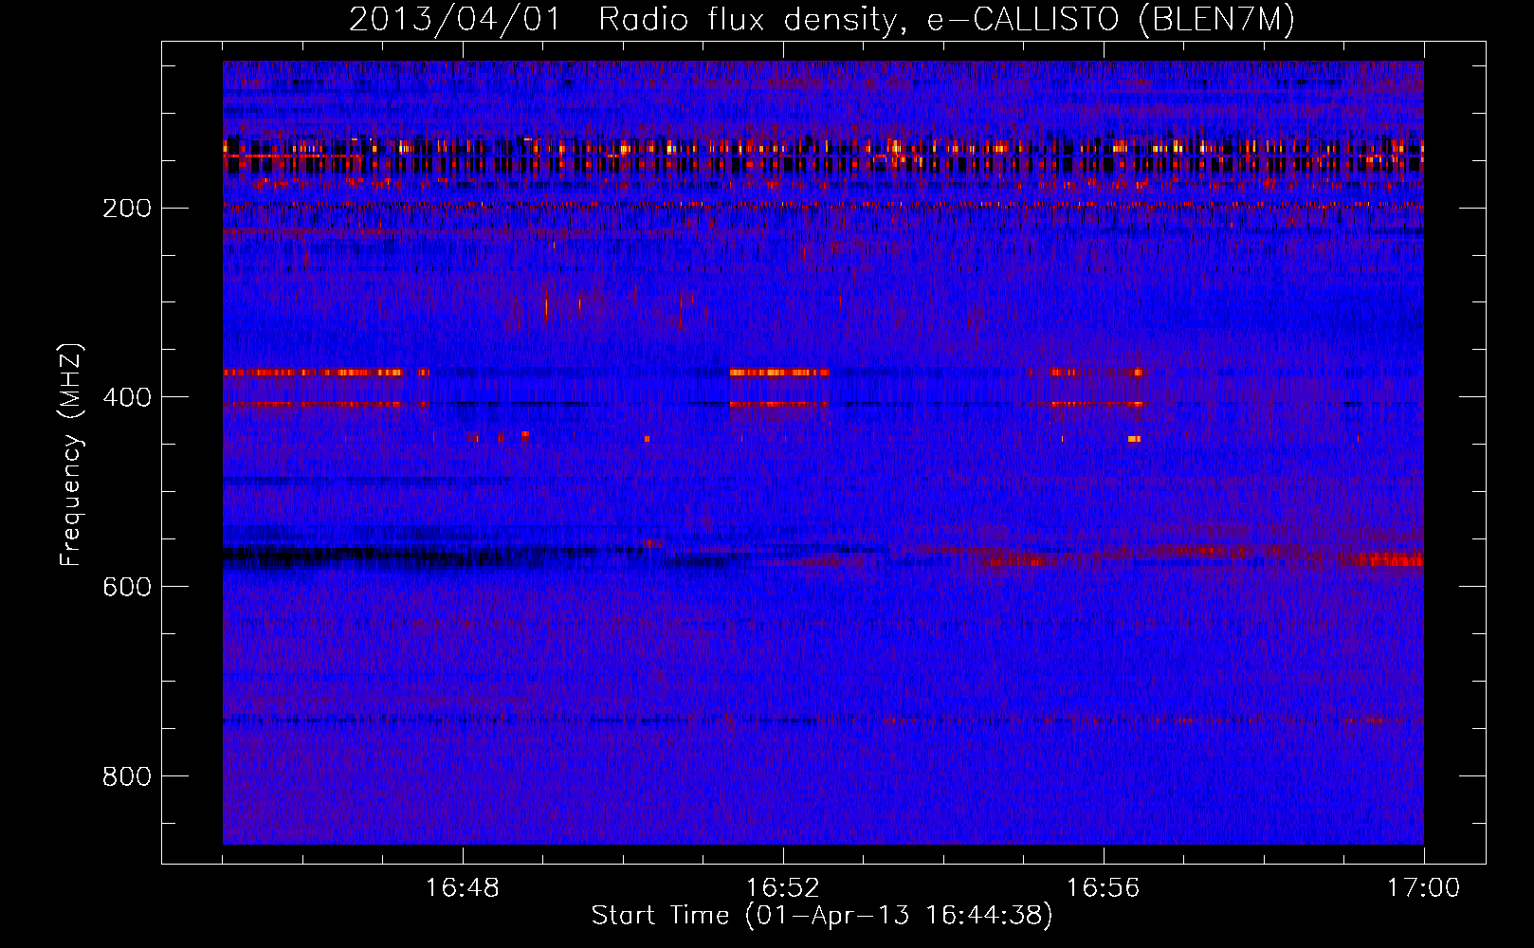Click the 16:52 time tick label

coord(783,887)
